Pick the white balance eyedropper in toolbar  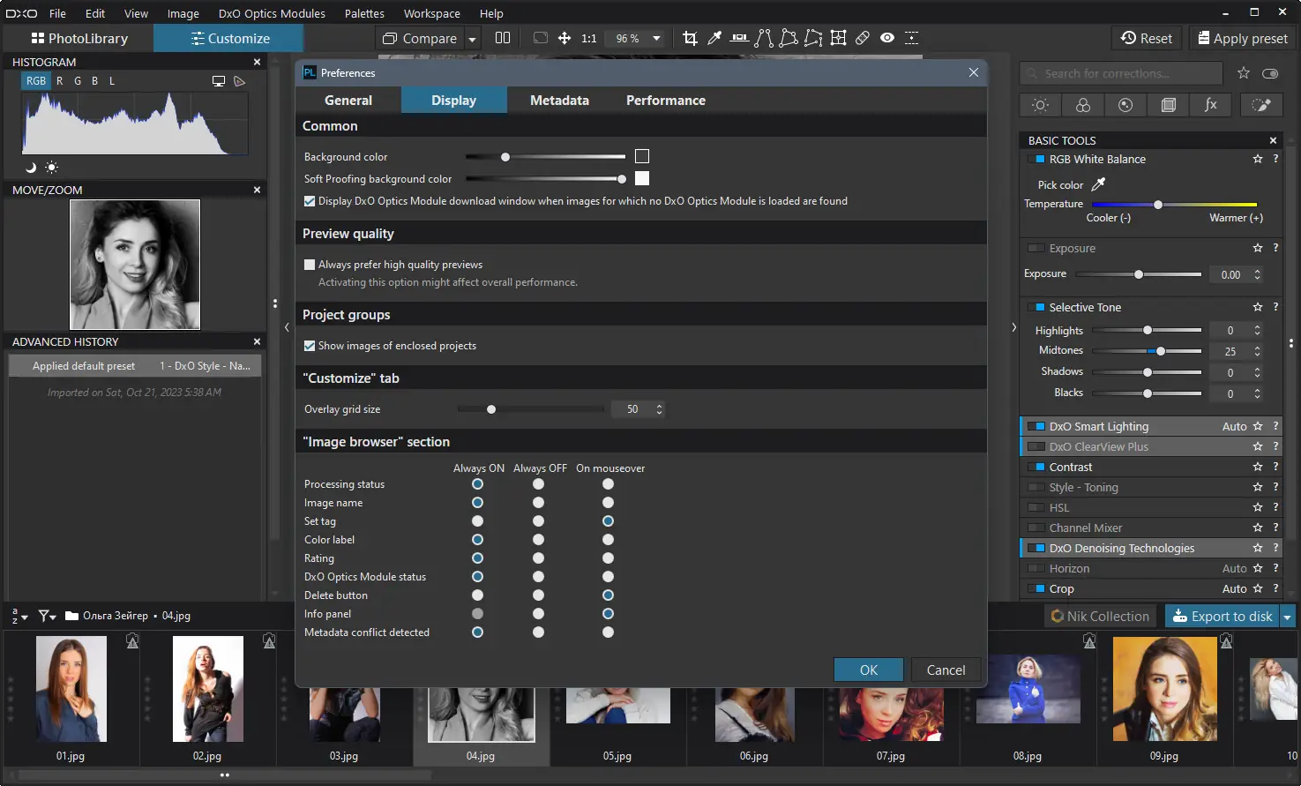click(x=714, y=38)
